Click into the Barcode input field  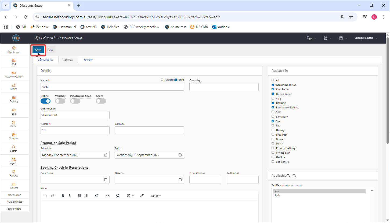coord(149,130)
